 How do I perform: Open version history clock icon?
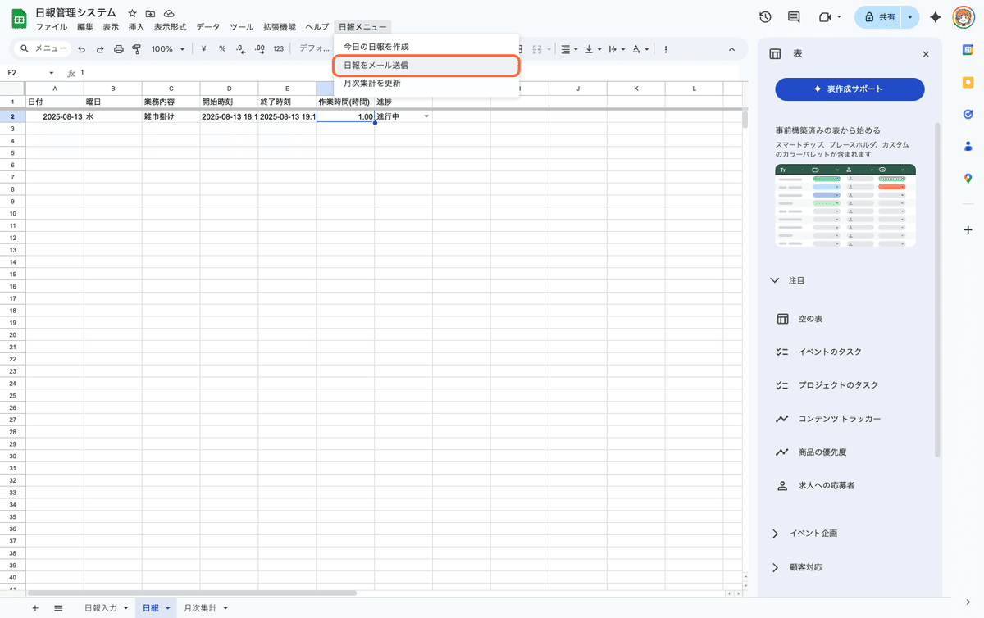[765, 17]
